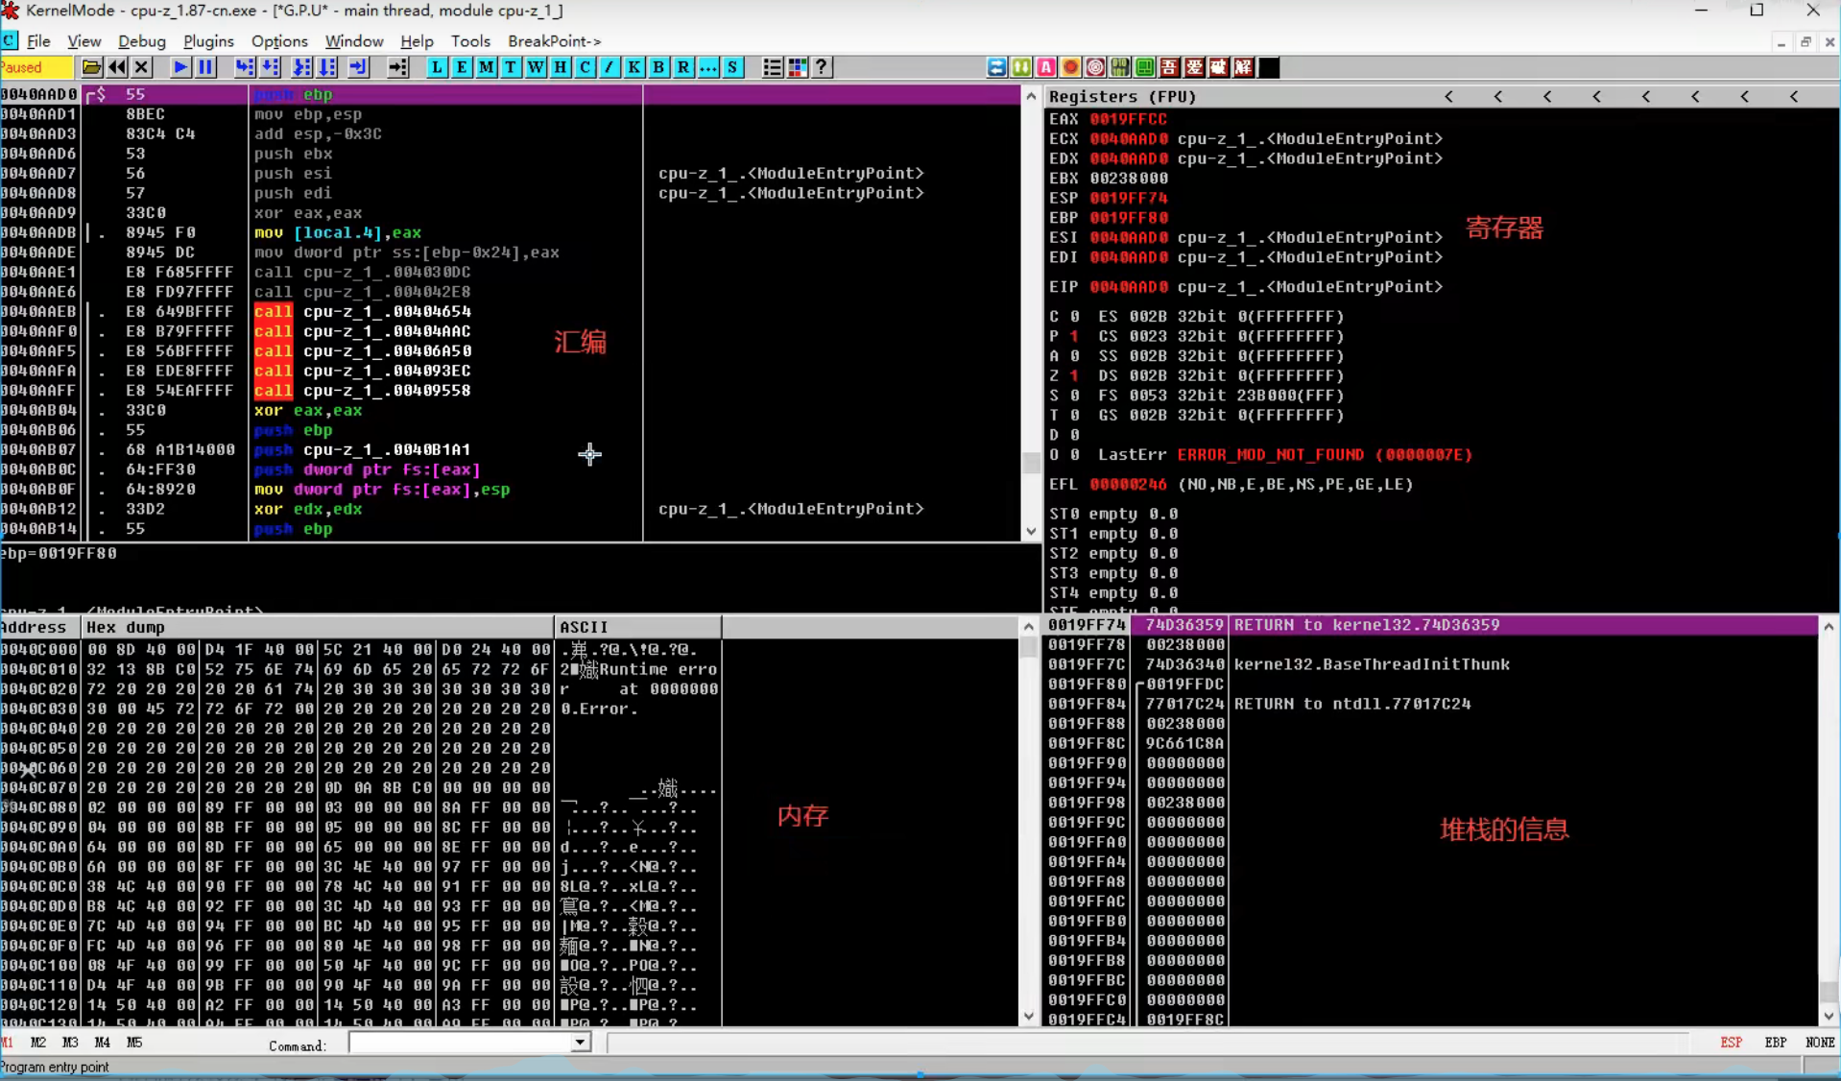Switch to memory dump M5
The width and height of the screenshot is (1841, 1081).
pos(134,1043)
